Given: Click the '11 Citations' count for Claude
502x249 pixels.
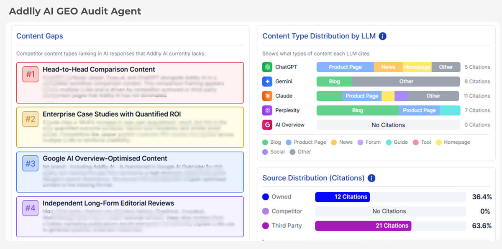Looking at the screenshot, I should coord(477,96).
